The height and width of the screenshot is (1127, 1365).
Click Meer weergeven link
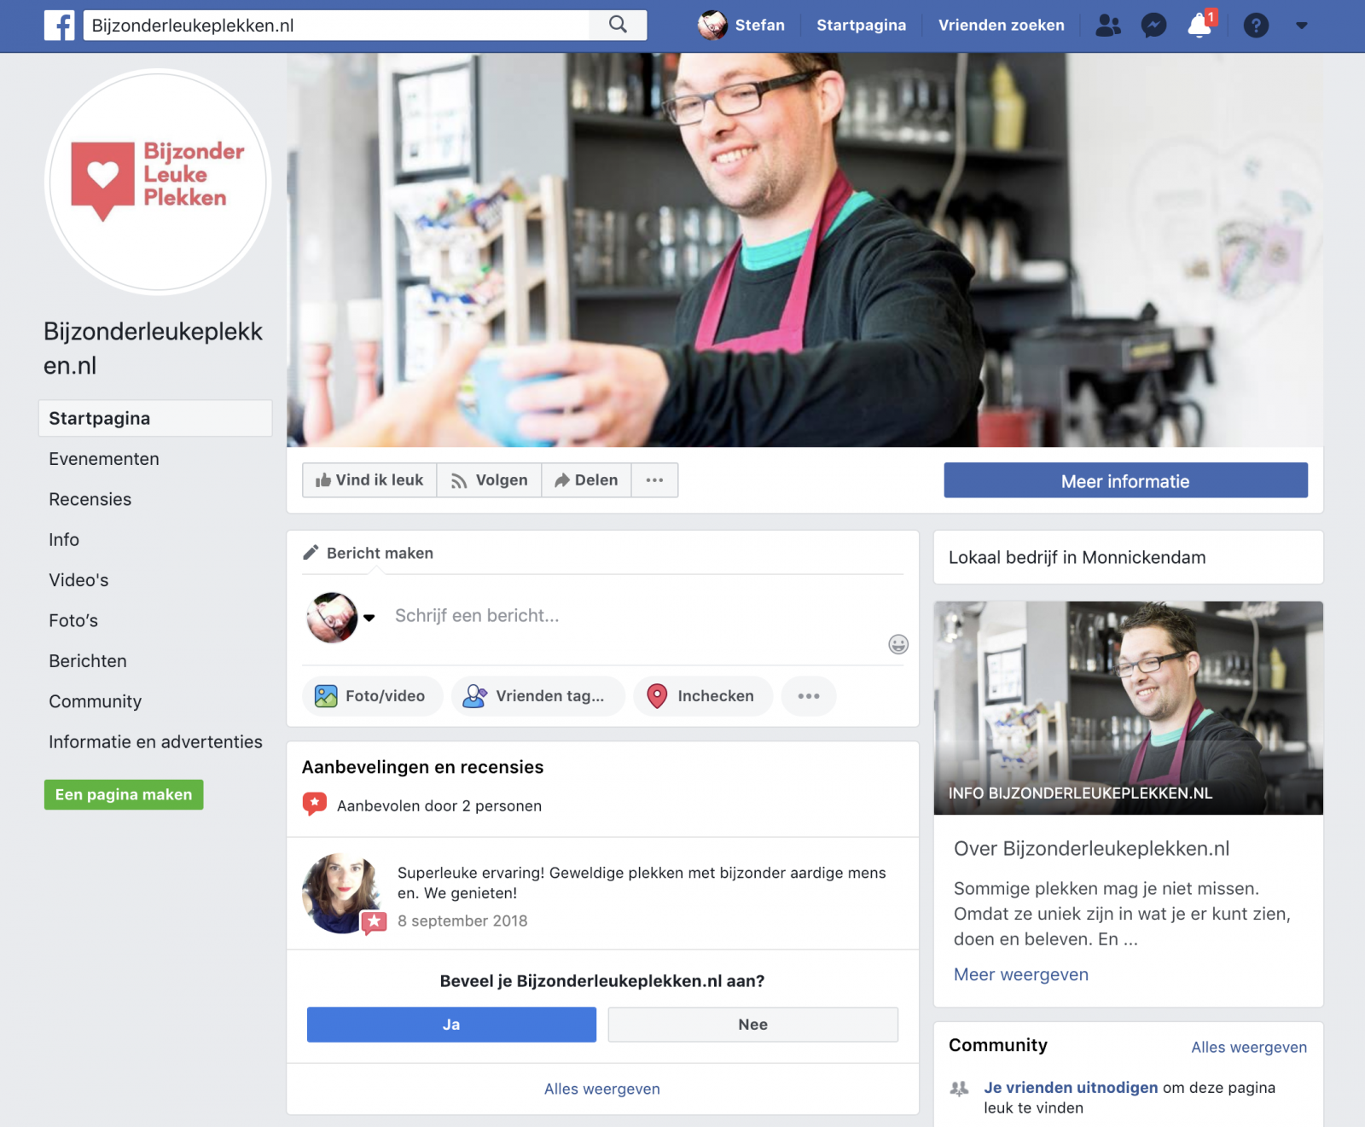pyautogui.click(x=1021, y=974)
